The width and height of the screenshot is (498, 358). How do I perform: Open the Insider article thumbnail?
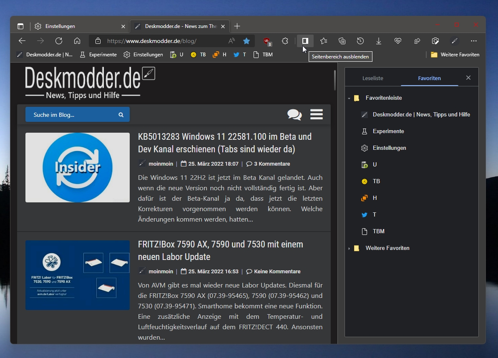pyautogui.click(x=78, y=167)
